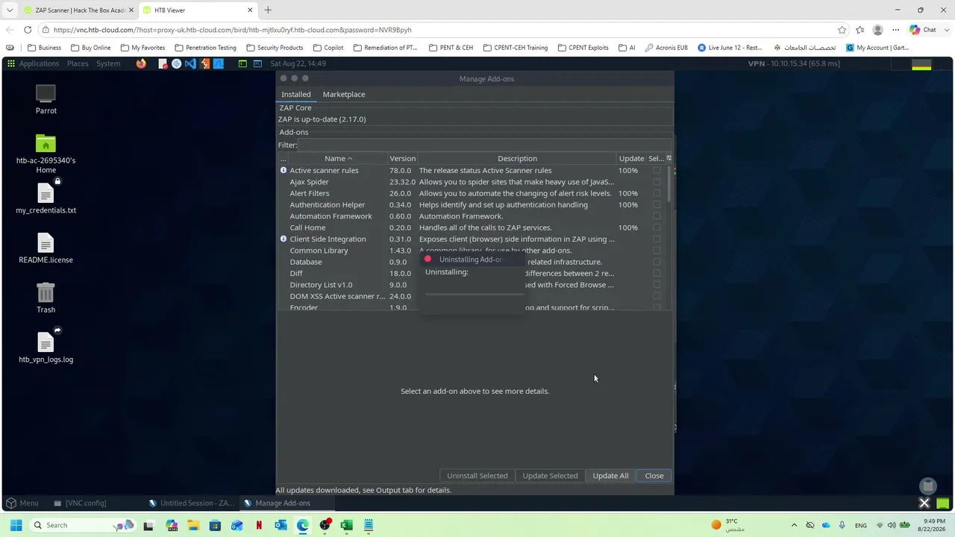The height and width of the screenshot is (537, 955).
Task: Click the uninstalling progress bar
Action: click(x=475, y=295)
